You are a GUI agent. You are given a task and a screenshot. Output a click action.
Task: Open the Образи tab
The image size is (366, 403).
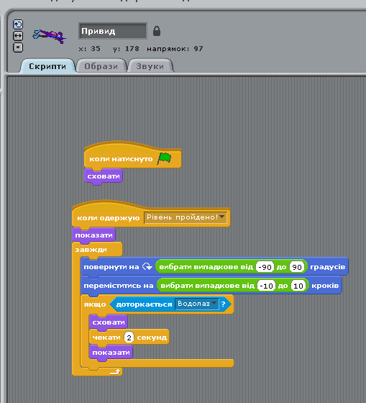pyautogui.click(x=101, y=66)
